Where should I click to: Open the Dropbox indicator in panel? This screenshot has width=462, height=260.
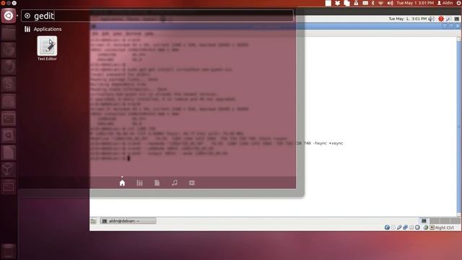[337, 3]
